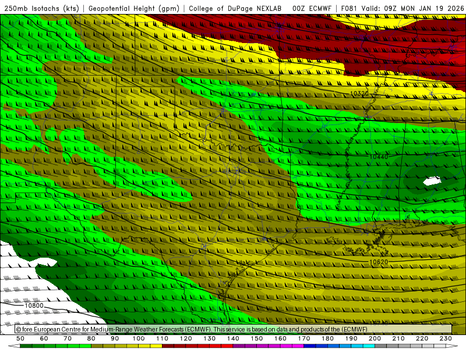Image resolution: width=466 pixels, height=349 pixels.
Task: Click the 80 label on the colorbar
Action: click(x=91, y=339)
